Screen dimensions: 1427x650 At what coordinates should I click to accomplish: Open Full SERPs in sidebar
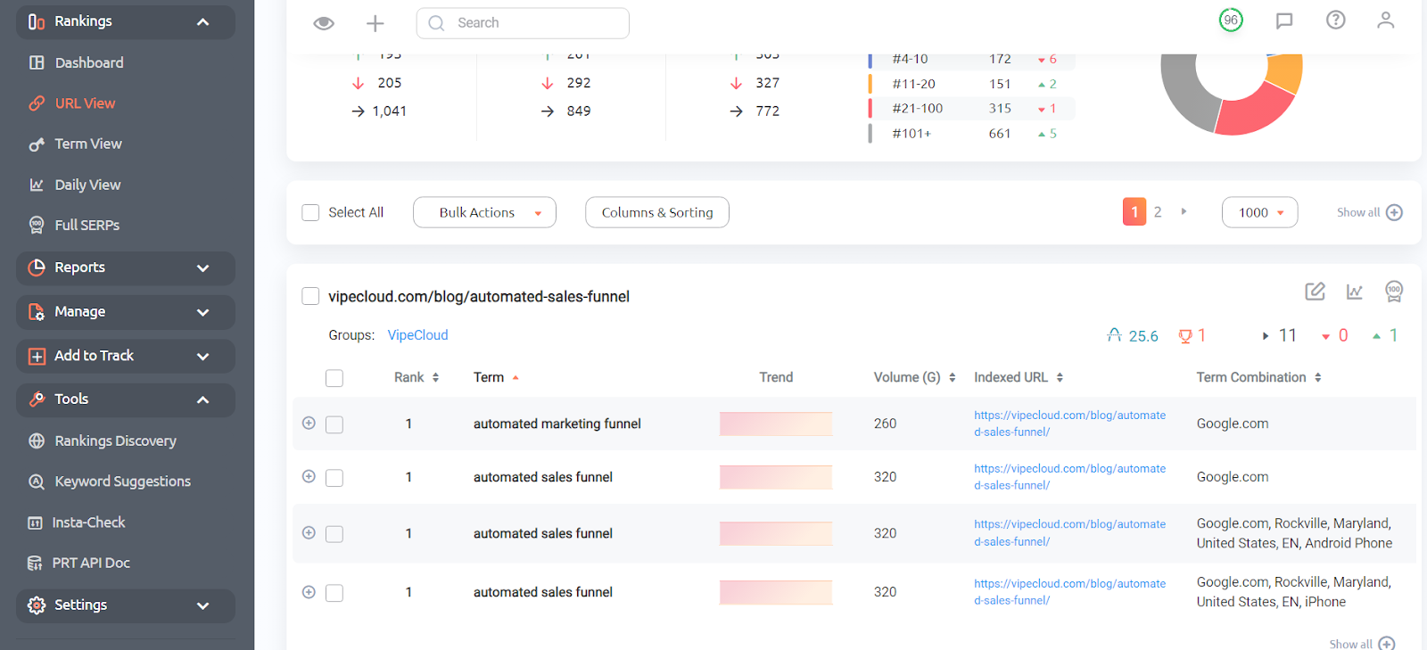(x=87, y=225)
